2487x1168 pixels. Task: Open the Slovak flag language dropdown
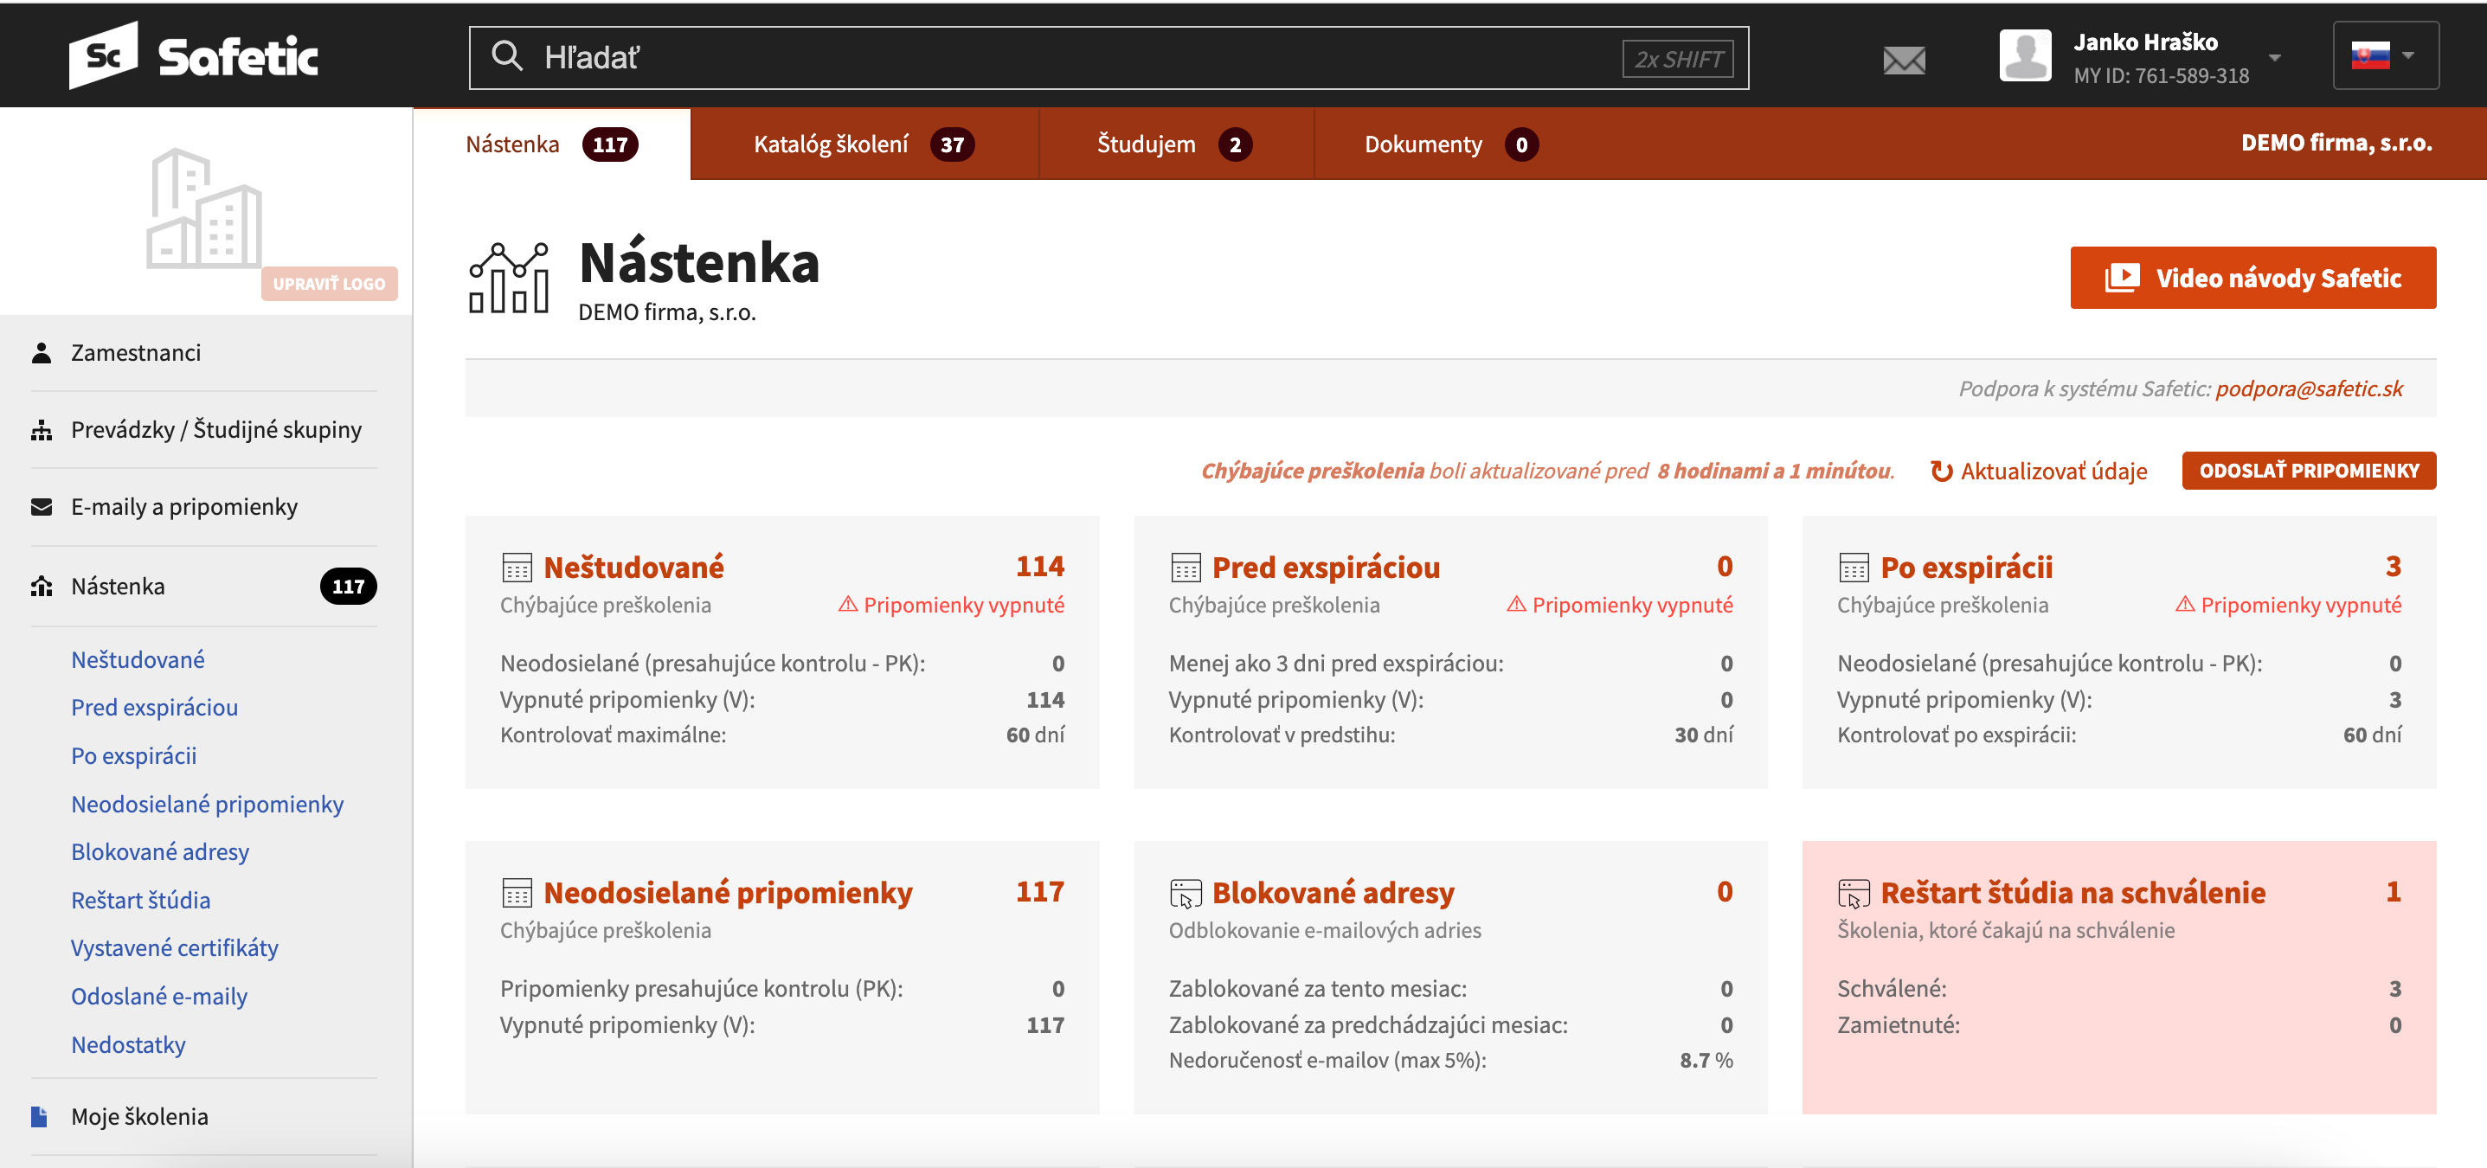[2386, 55]
